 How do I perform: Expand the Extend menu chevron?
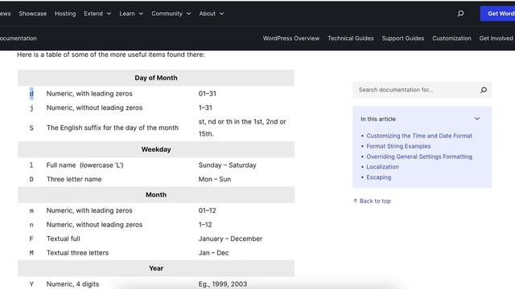click(x=109, y=14)
